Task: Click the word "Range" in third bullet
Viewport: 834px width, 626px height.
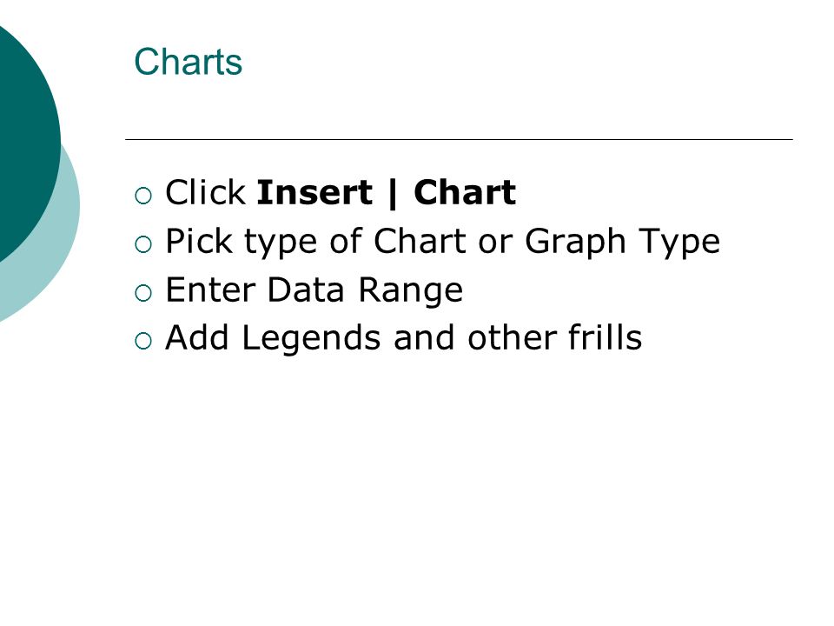Action: (x=410, y=291)
